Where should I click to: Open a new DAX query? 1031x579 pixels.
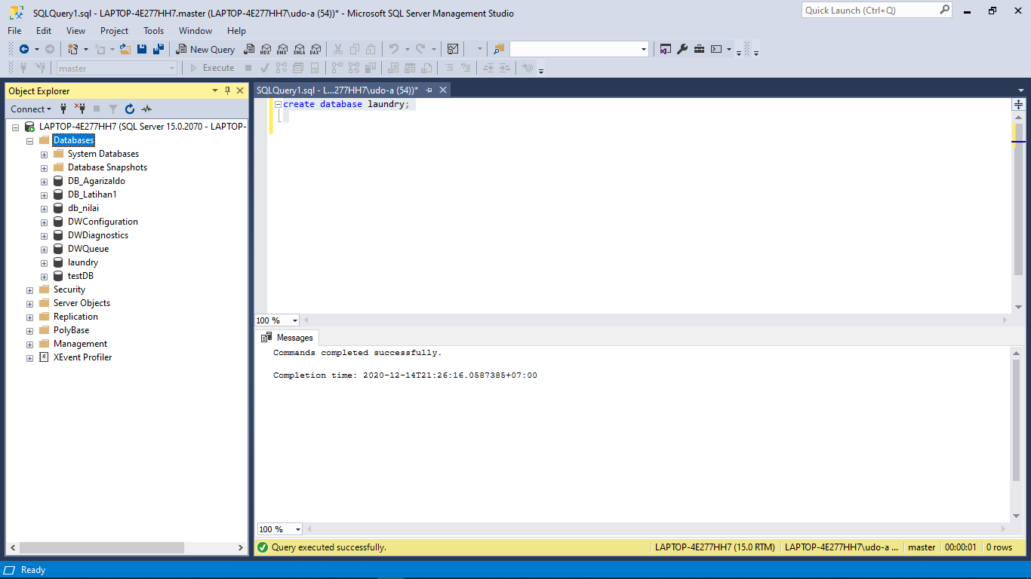[x=315, y=49]
